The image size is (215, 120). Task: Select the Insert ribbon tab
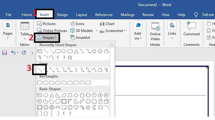(x=44, y=15)
